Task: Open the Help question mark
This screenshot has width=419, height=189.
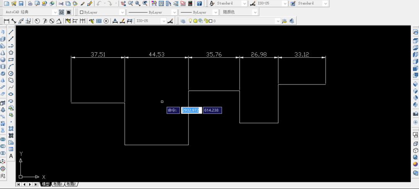Action: click(199, 3)
